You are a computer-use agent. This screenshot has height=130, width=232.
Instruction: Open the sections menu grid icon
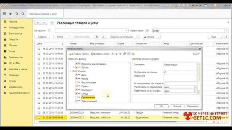[4, 14]
